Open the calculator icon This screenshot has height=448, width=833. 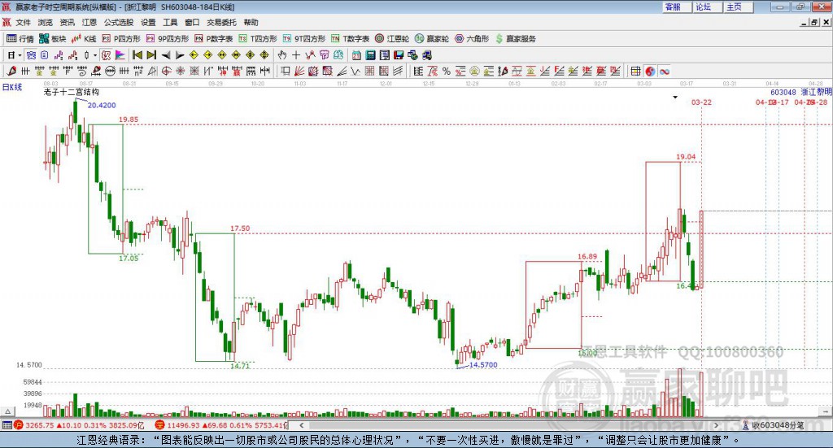371,55
